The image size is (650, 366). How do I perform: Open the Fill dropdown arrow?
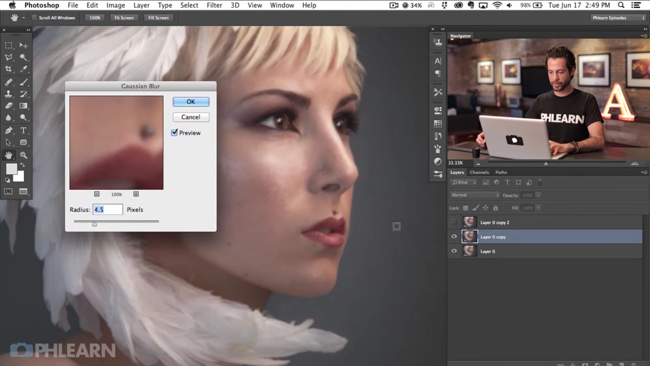pyautogui.click(x=538, y=208)
